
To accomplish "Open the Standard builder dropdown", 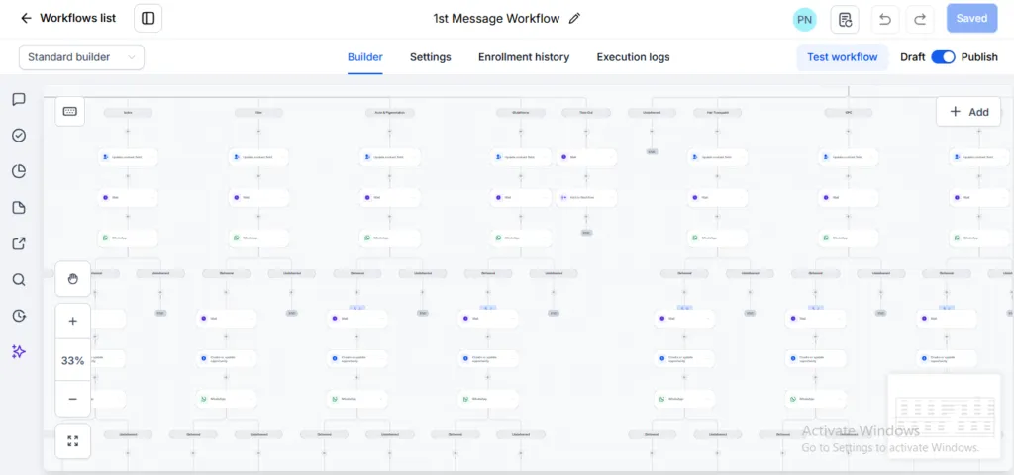I will click(x=81, y=56).
